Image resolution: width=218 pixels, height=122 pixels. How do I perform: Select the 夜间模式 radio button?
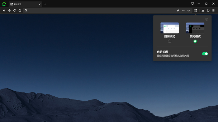(x=195, y=41)
